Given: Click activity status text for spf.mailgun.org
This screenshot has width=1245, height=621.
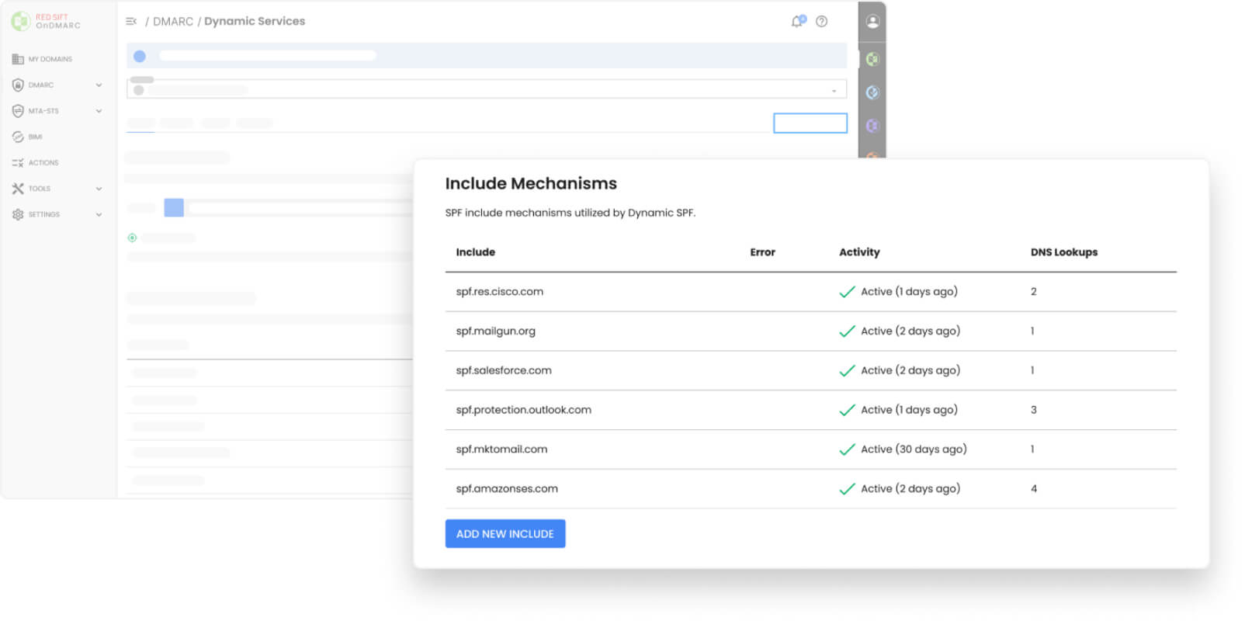Looking at the screenshot, I should click(x=910, y=331).
